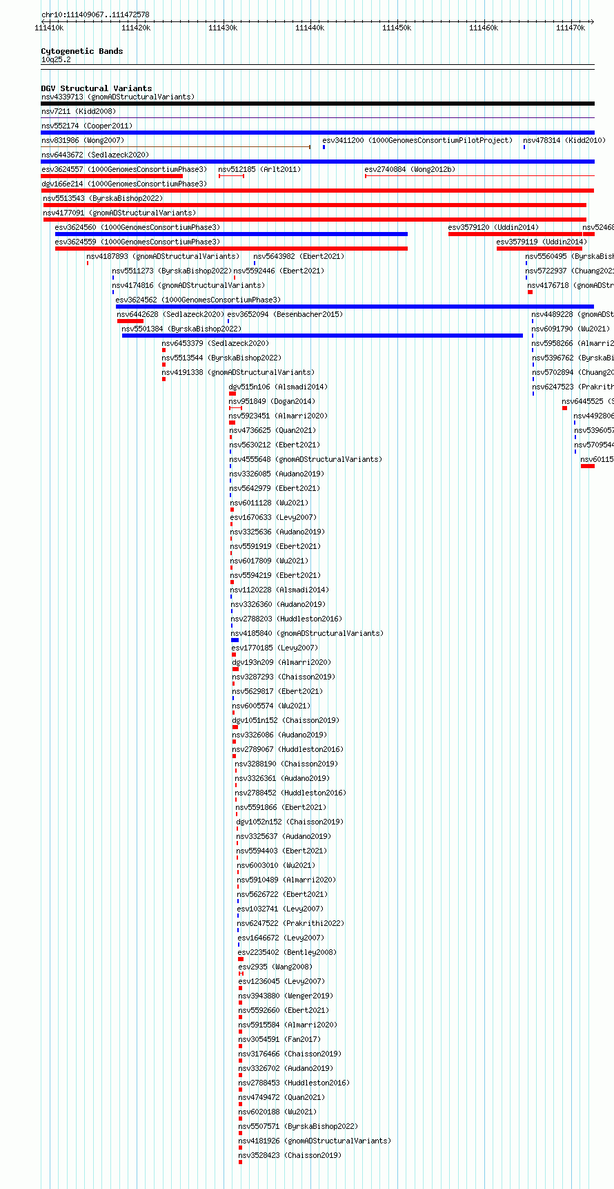Click dgv1051n152 (Chaisson2019) label
Viewport: 614px width, 1189px height.
(286, 720)
